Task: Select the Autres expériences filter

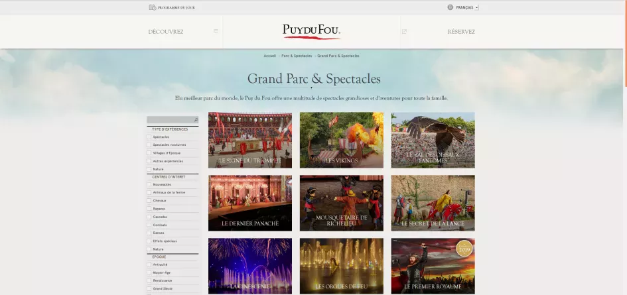Action: coord(149,161)
